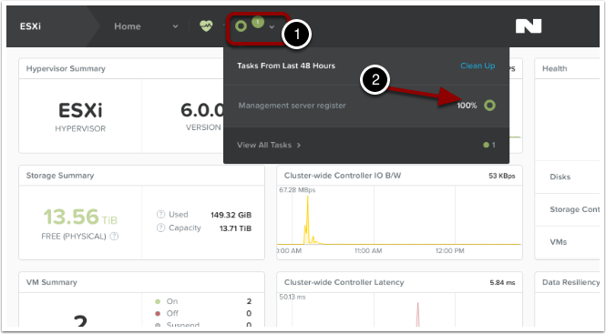Select the ESXi cluster name
Image resolution: width=606 pixels, height=334 pixels.
point(31,26)
